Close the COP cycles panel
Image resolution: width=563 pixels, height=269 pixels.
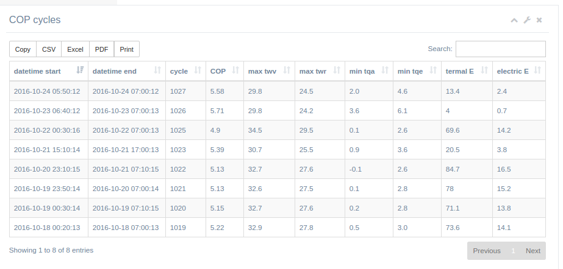point(539,20)
